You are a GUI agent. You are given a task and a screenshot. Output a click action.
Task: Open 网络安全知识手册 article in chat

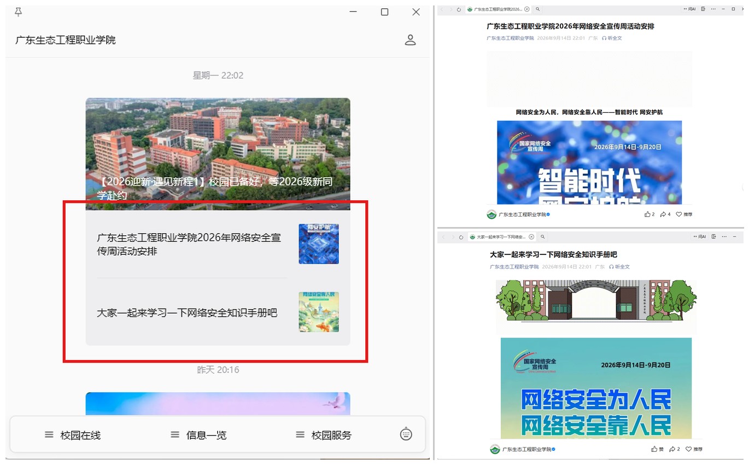coord(218,312)
